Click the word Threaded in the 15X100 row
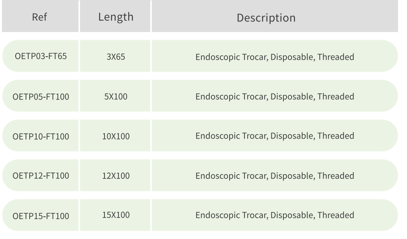 (x=336, y=215)
